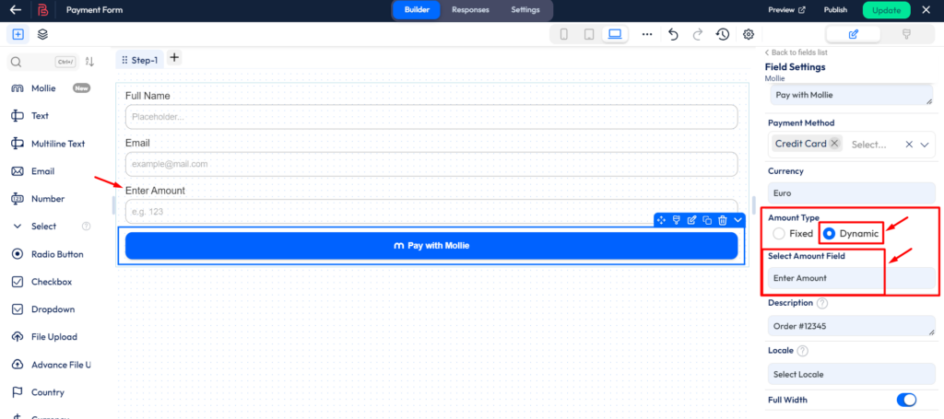Sort fields list with sort icon
The image size is (944, 419).
tap(89, 62)
